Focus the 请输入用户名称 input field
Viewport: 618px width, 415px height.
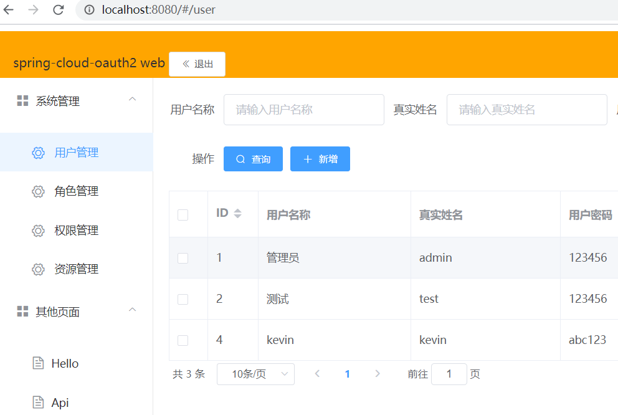tap(304, 110)
